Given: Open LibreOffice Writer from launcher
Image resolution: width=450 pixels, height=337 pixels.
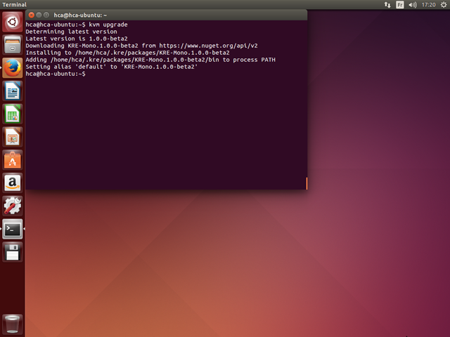Looking at the screenshot, I should [x=13, y=91].
